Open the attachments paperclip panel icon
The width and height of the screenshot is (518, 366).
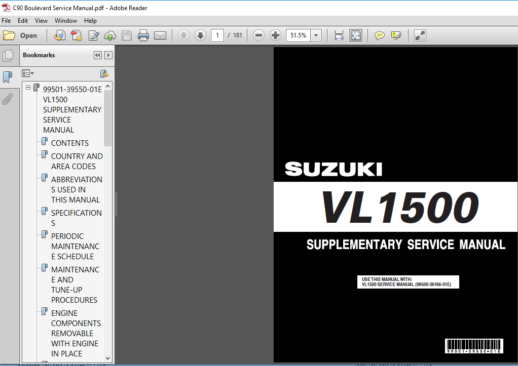(8, 99)
